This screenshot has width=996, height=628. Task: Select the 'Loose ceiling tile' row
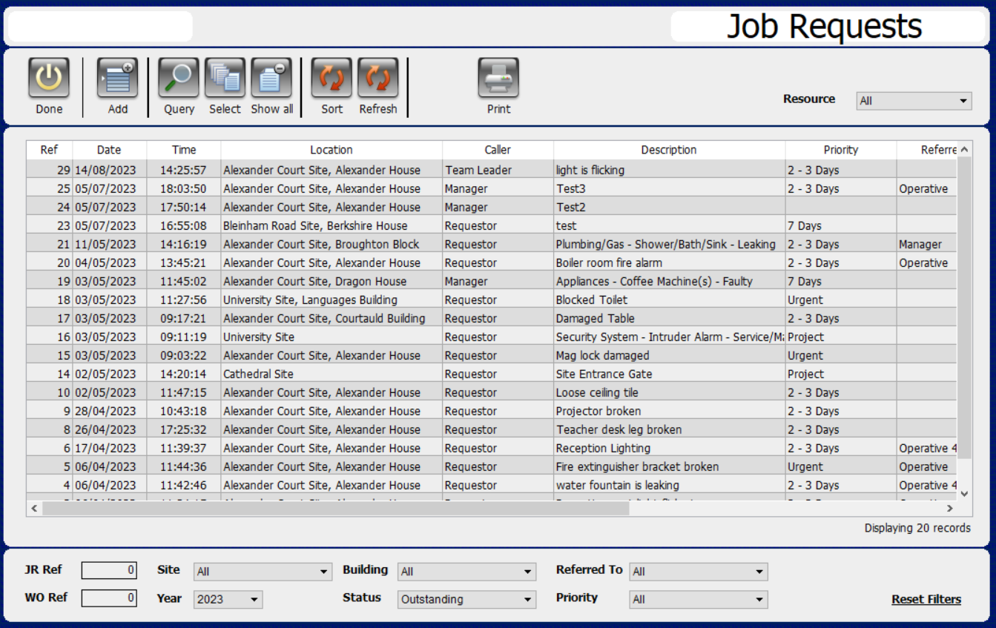[x=492, y=392]
